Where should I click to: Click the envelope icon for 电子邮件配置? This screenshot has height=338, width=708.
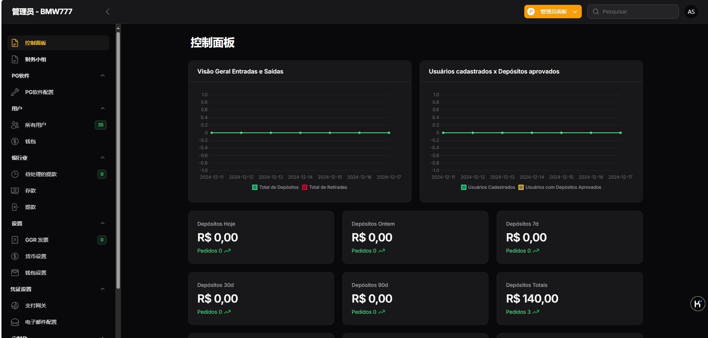click(15, 322)
